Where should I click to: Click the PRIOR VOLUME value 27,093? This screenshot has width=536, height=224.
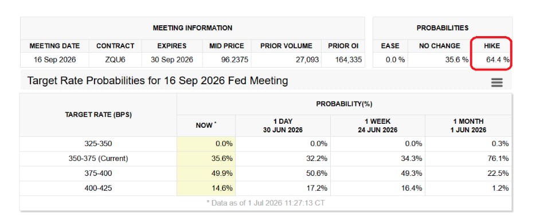coord(306,60)
